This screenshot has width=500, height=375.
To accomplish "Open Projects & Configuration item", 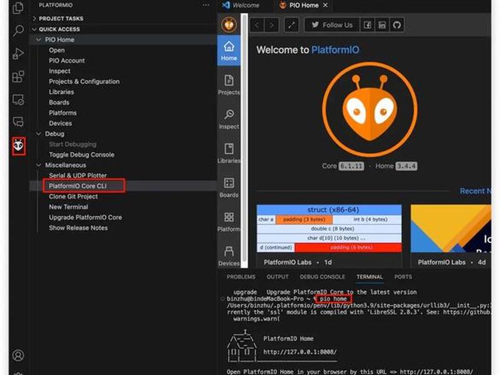I will tap(84, 81).
